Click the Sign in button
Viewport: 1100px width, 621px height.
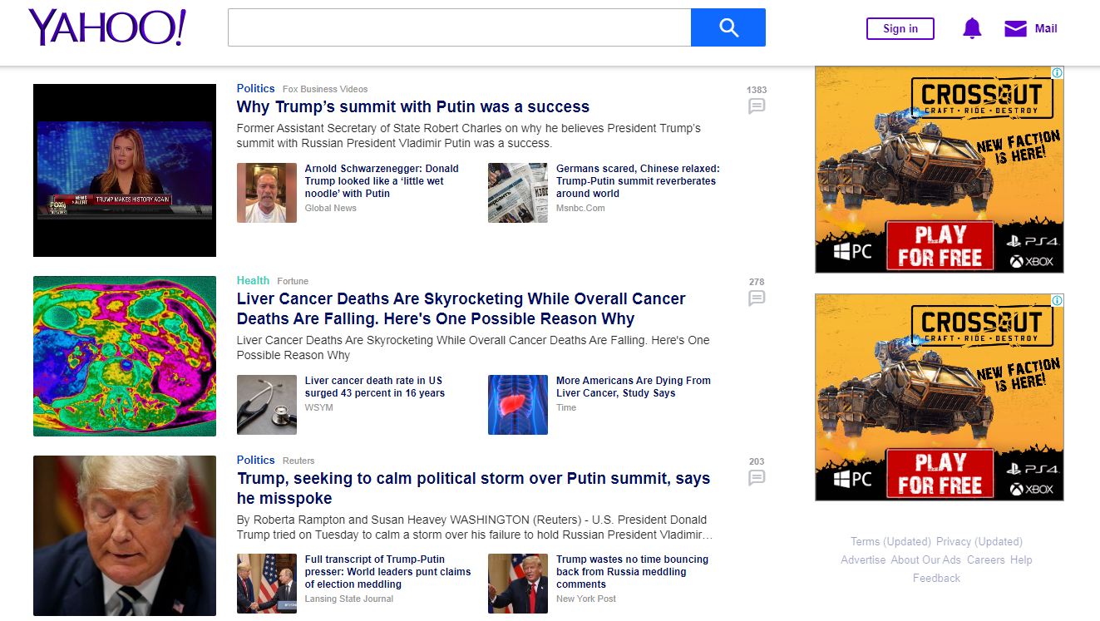pos(900,29)
